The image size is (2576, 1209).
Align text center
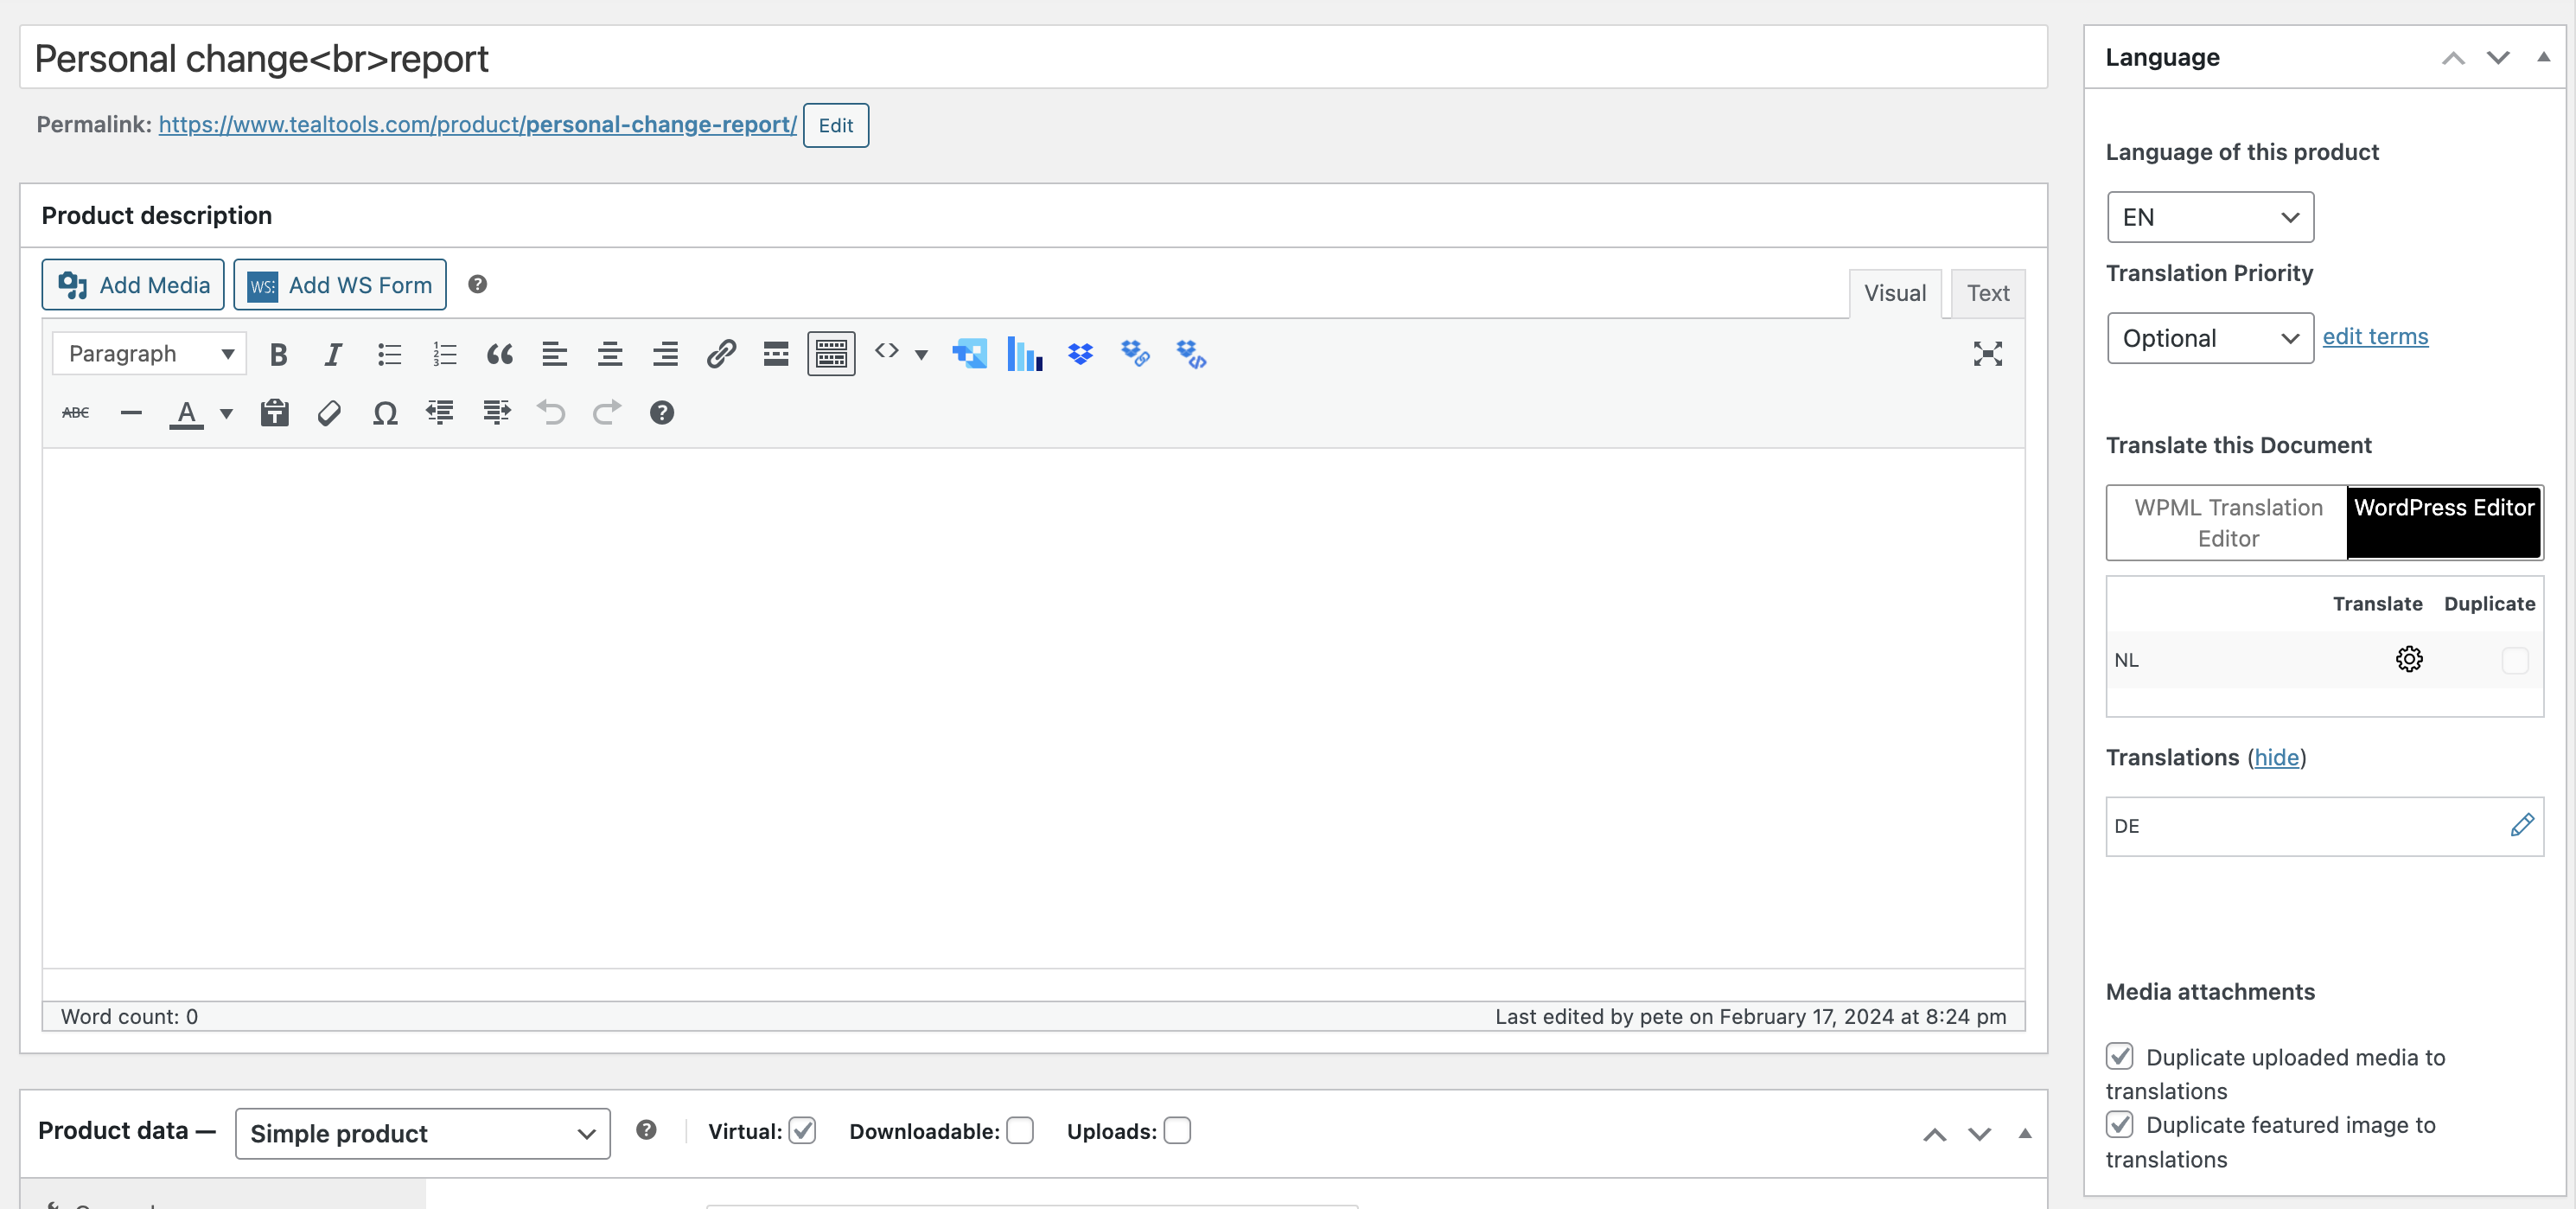tap(610, 355)
